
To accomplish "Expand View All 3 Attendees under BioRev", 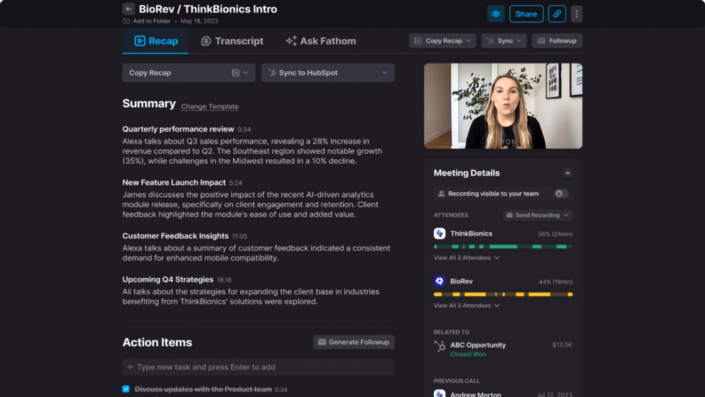I will [466, 305].
